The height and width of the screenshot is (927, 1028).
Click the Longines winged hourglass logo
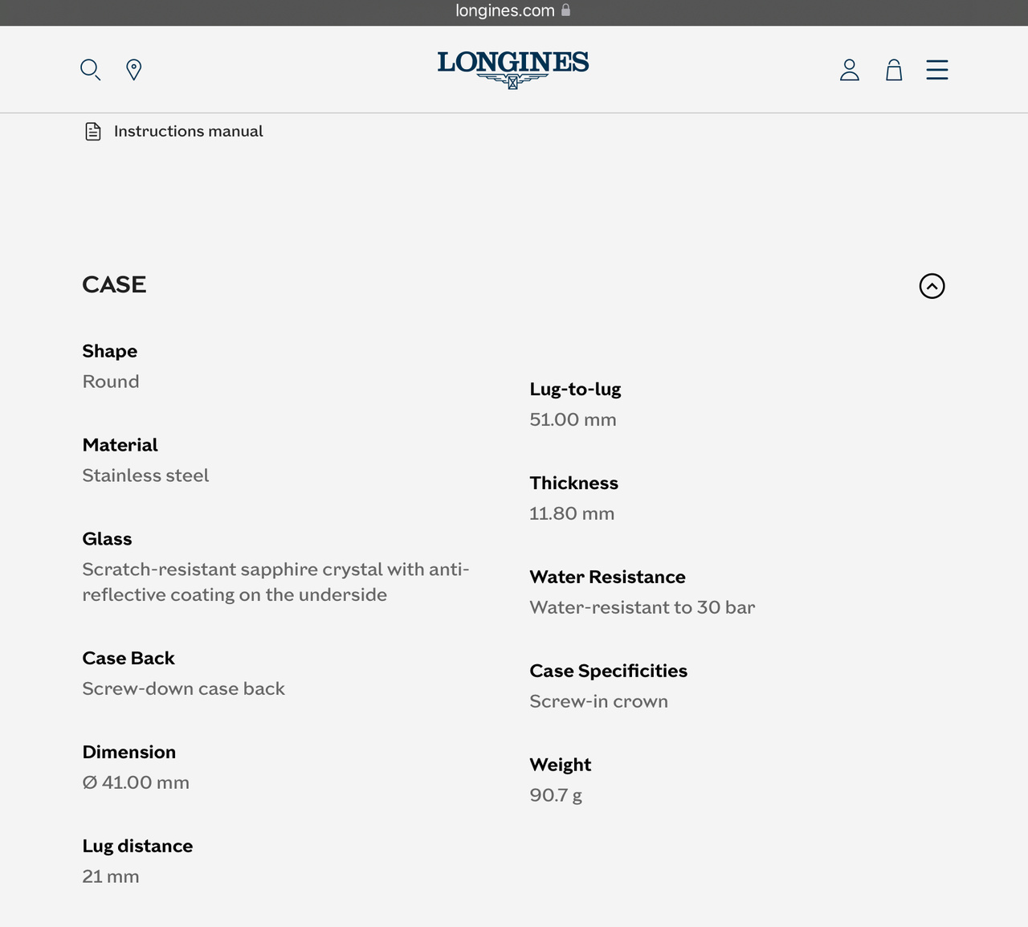click(x=513, y=69)
